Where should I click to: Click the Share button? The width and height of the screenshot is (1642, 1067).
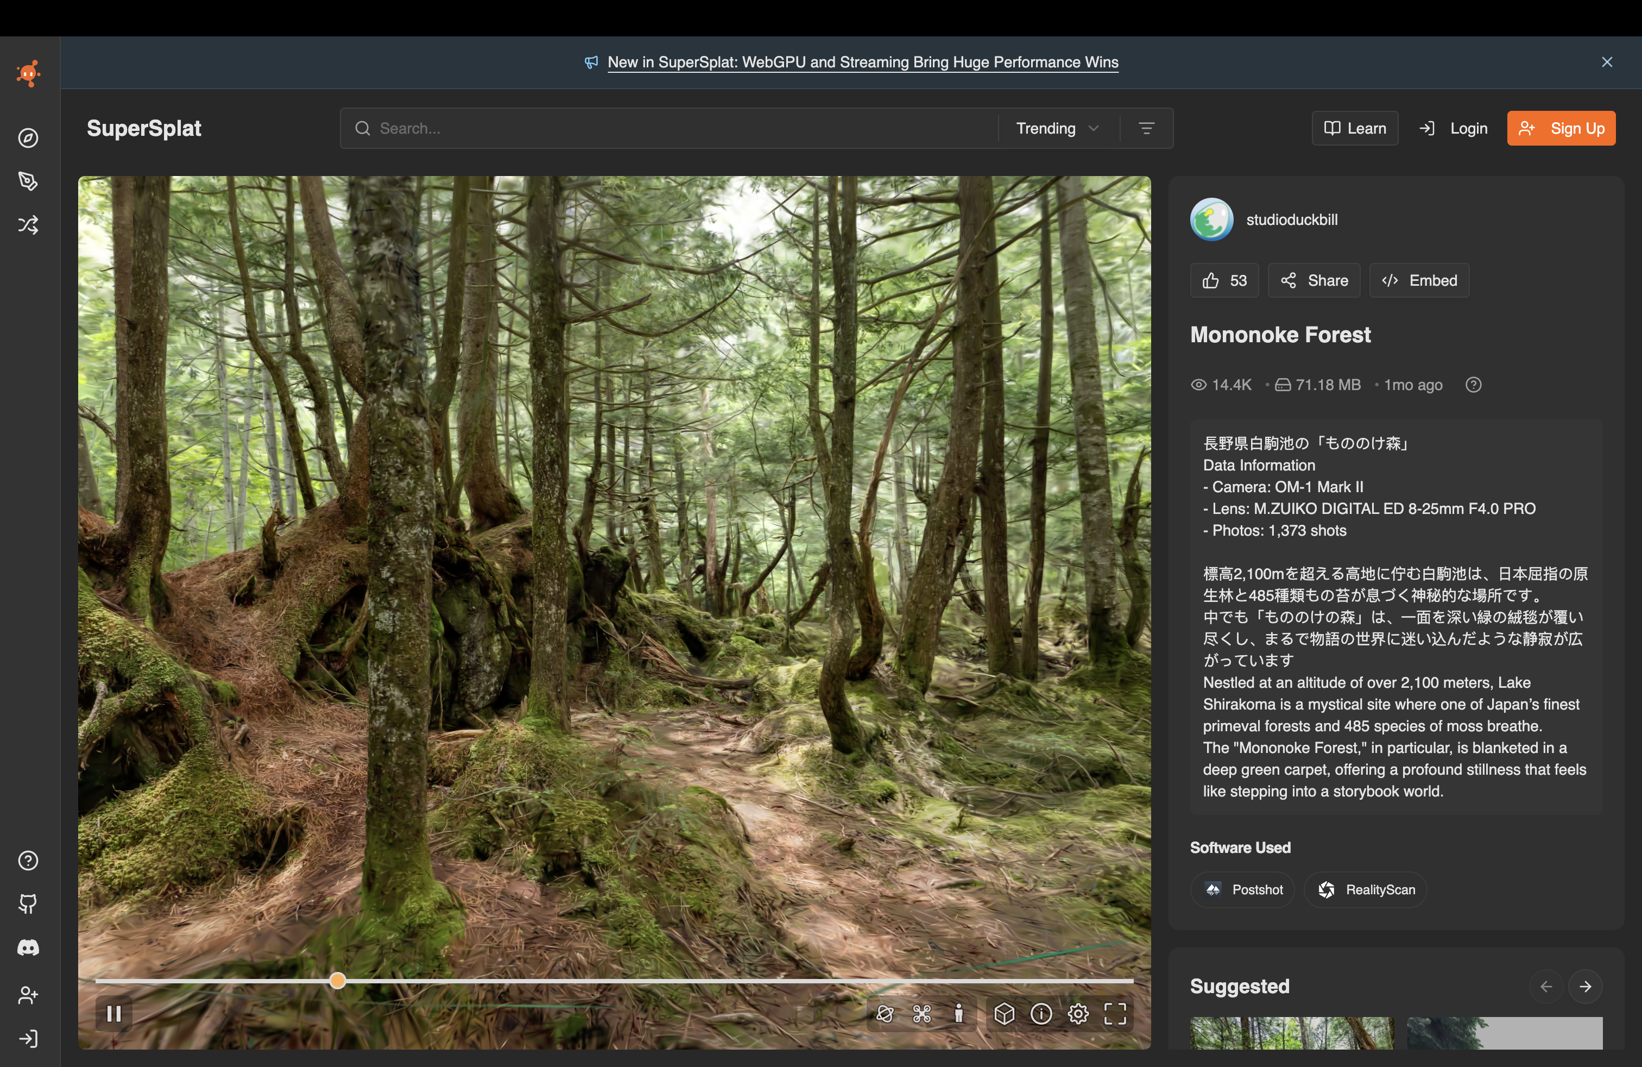[1314, 280]
